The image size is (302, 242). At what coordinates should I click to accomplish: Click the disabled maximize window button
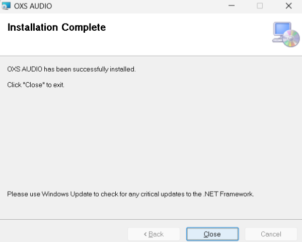click(260, 6)
